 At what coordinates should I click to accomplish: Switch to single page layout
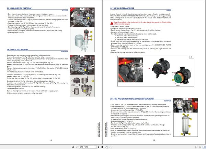(196, 147)
